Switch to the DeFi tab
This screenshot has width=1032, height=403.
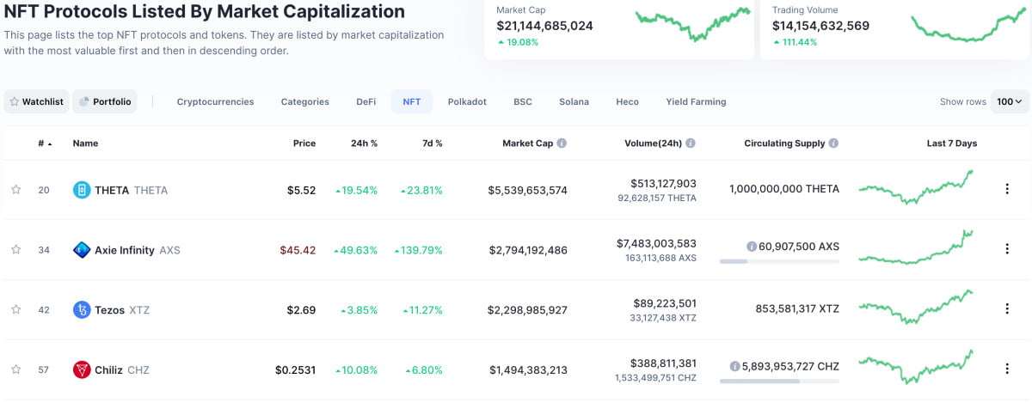(365, 101)
